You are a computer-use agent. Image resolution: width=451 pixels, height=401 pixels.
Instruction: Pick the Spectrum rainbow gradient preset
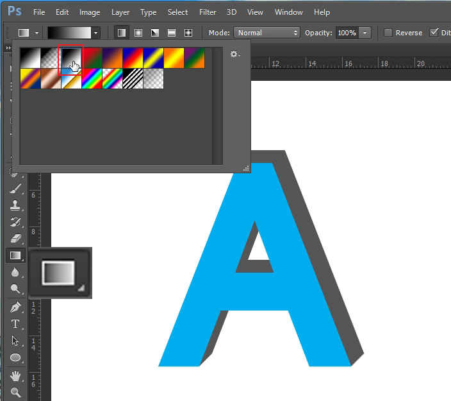[92, 79]
